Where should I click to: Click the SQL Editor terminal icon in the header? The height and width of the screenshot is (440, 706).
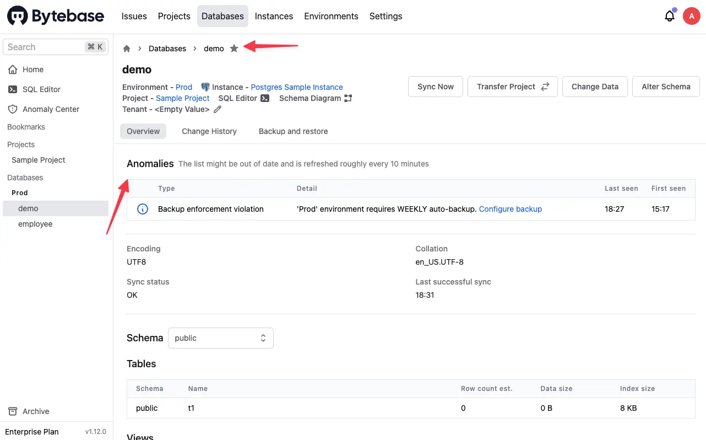265,98
